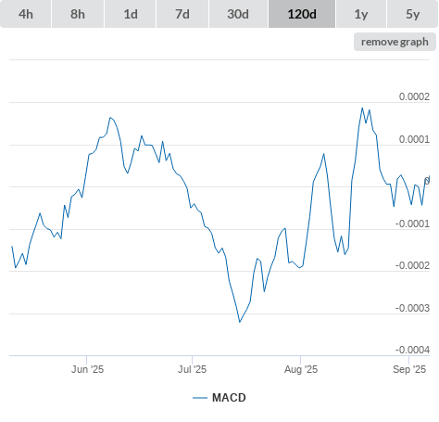439x422 pixels.
Task: Choose the 1d time range tab
Action: coord(131,14)
